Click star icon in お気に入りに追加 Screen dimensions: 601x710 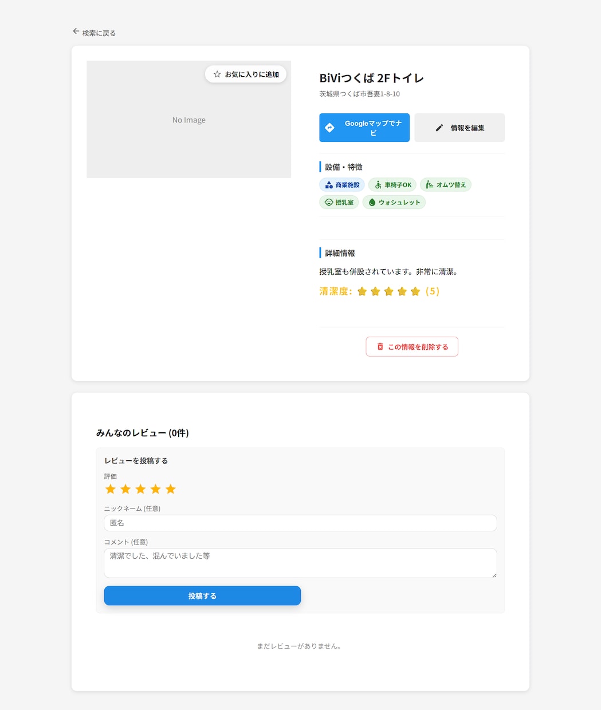(217, 74)
